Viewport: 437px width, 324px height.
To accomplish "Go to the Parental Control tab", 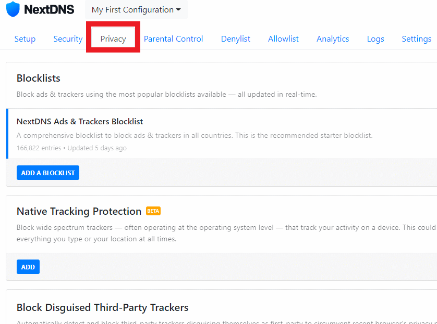I will [x=173, y=38].
